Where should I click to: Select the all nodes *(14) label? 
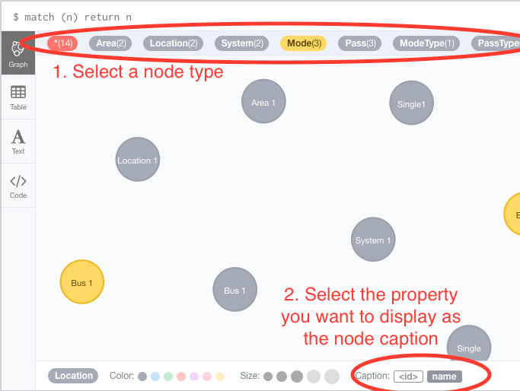tap(62, 43)
